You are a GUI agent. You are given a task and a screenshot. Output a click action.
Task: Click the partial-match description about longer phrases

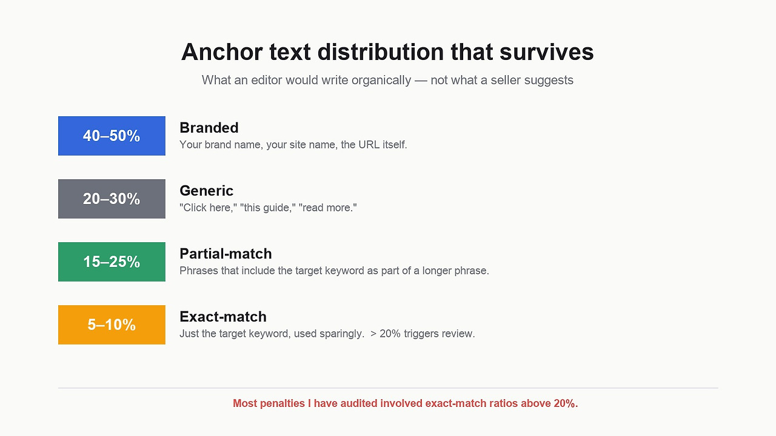pyautogui.click(x=334, y=271)
